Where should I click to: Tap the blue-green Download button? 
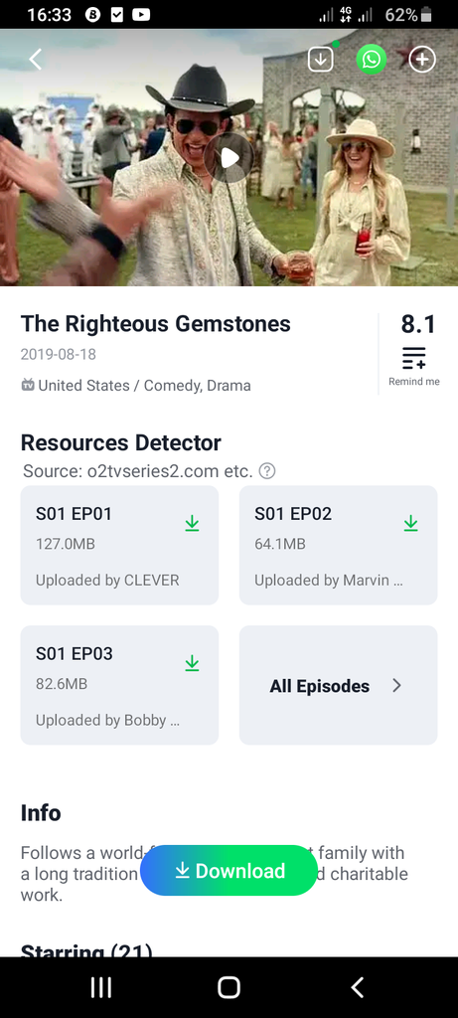229,871
